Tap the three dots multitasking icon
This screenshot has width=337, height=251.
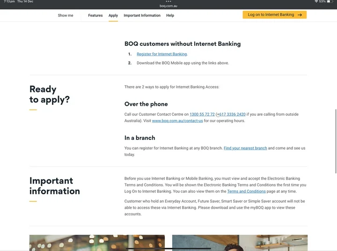pos(168,1)
